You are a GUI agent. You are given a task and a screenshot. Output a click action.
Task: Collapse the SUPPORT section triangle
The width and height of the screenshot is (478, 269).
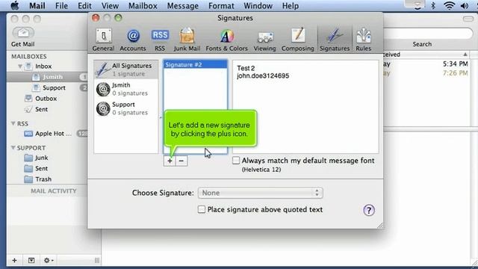click(13, 148)
